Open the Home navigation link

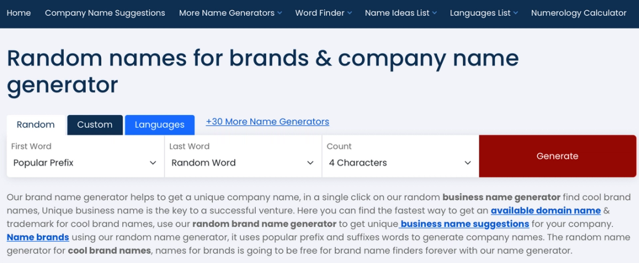click(19, 13)
